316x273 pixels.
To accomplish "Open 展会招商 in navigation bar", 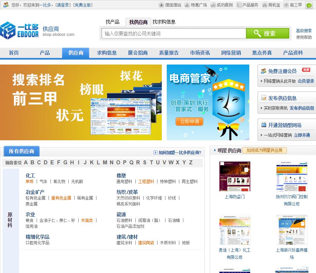I will coord(138,53).
